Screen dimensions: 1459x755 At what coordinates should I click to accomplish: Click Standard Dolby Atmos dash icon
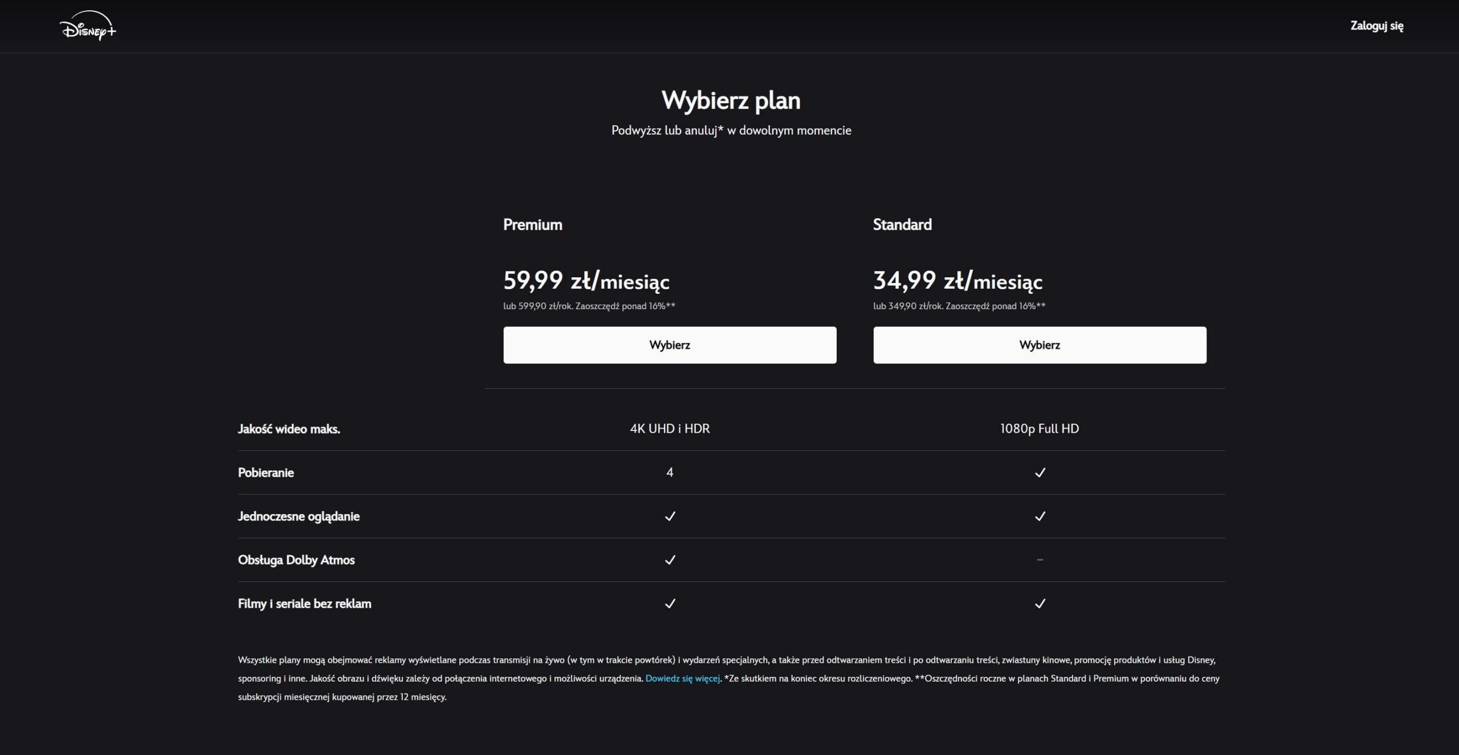(x=1040, y=560)
